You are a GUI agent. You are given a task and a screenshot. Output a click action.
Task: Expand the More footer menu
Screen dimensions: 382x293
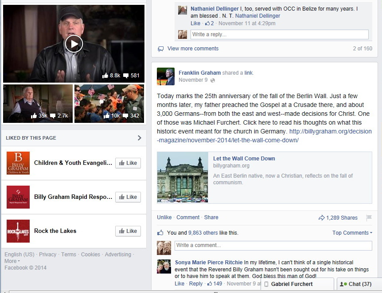[12, 261]
